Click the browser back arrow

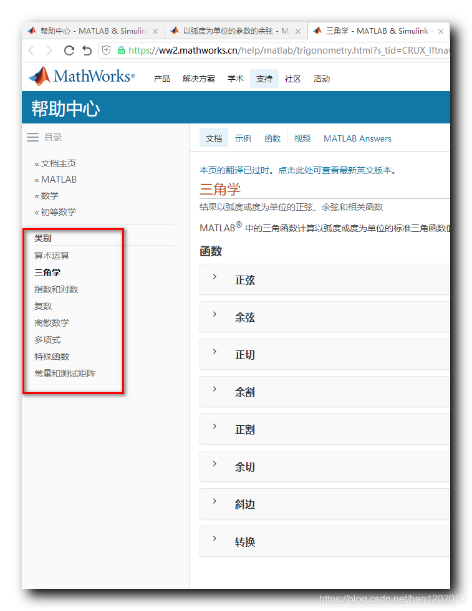pos(32,51)
